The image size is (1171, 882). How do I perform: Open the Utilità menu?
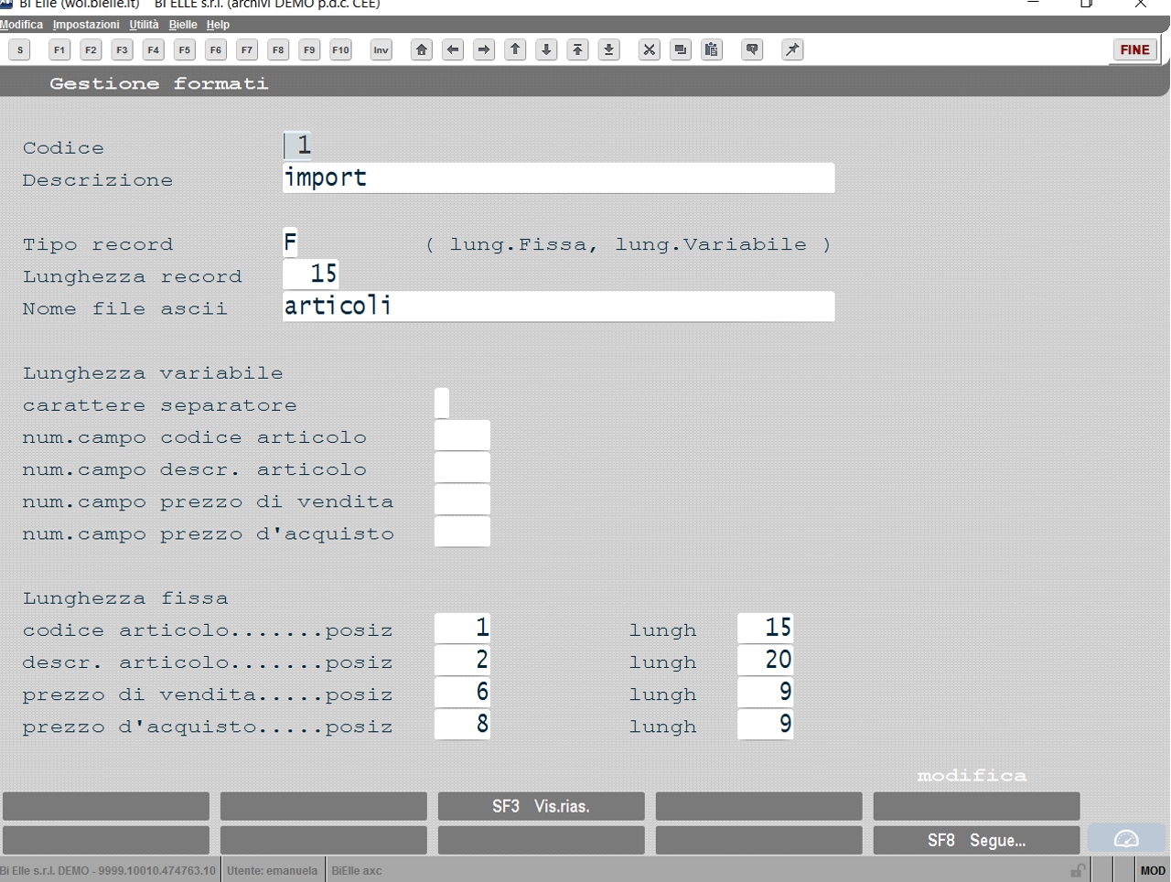[x=144, y=25]
